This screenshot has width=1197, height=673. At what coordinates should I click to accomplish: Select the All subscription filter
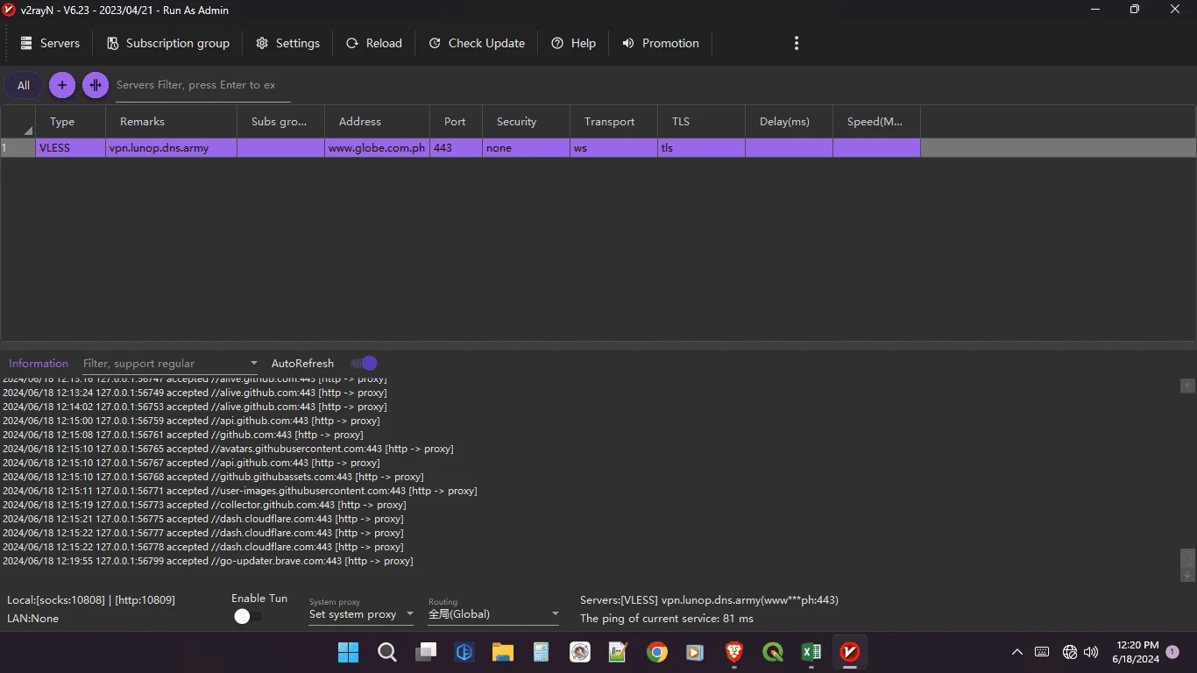coord(24,85)
